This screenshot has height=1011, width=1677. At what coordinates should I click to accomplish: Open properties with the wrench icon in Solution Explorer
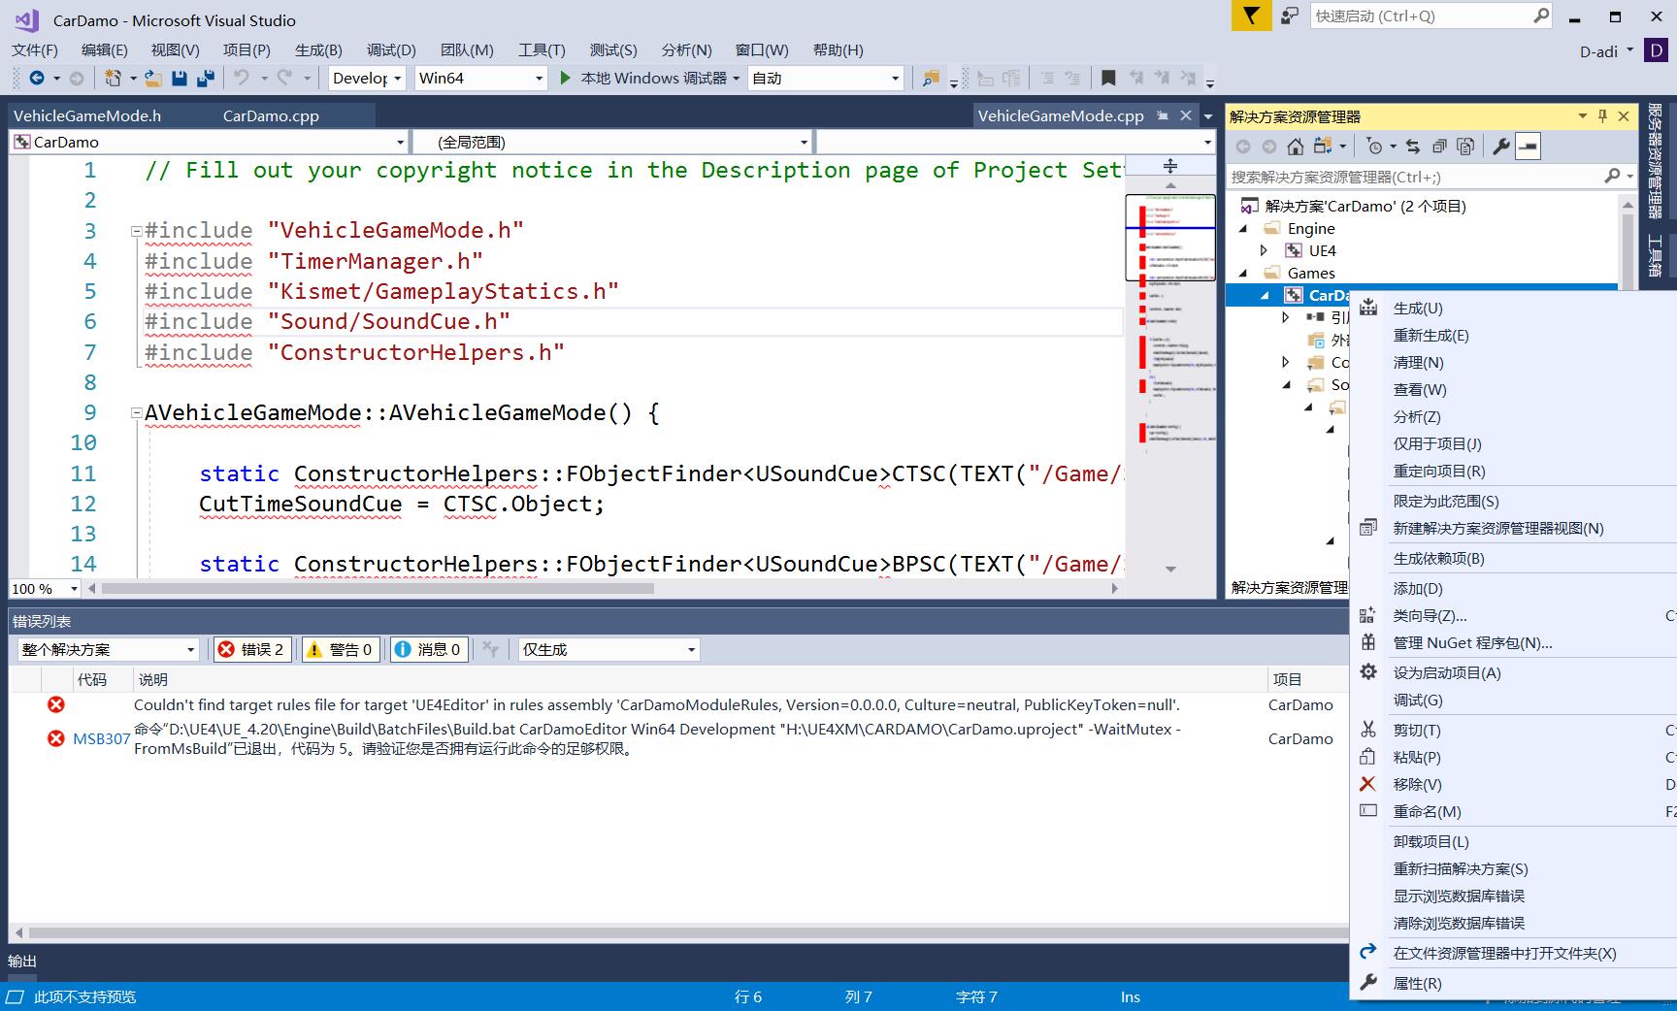pos(1501,147)
